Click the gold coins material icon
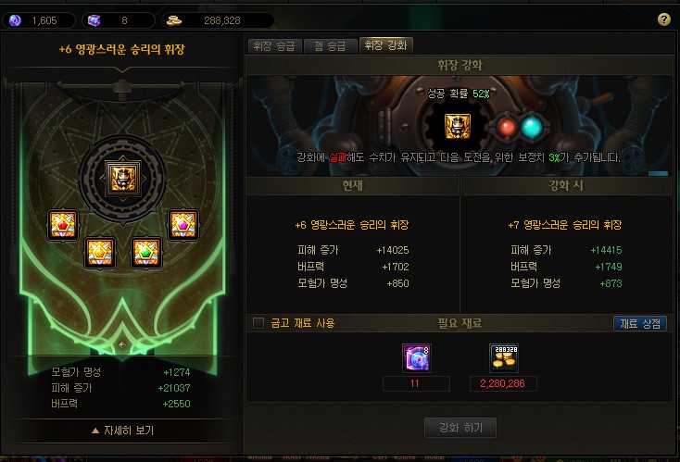Viewport: 680px width, 462px height. (x=503, y=358)
